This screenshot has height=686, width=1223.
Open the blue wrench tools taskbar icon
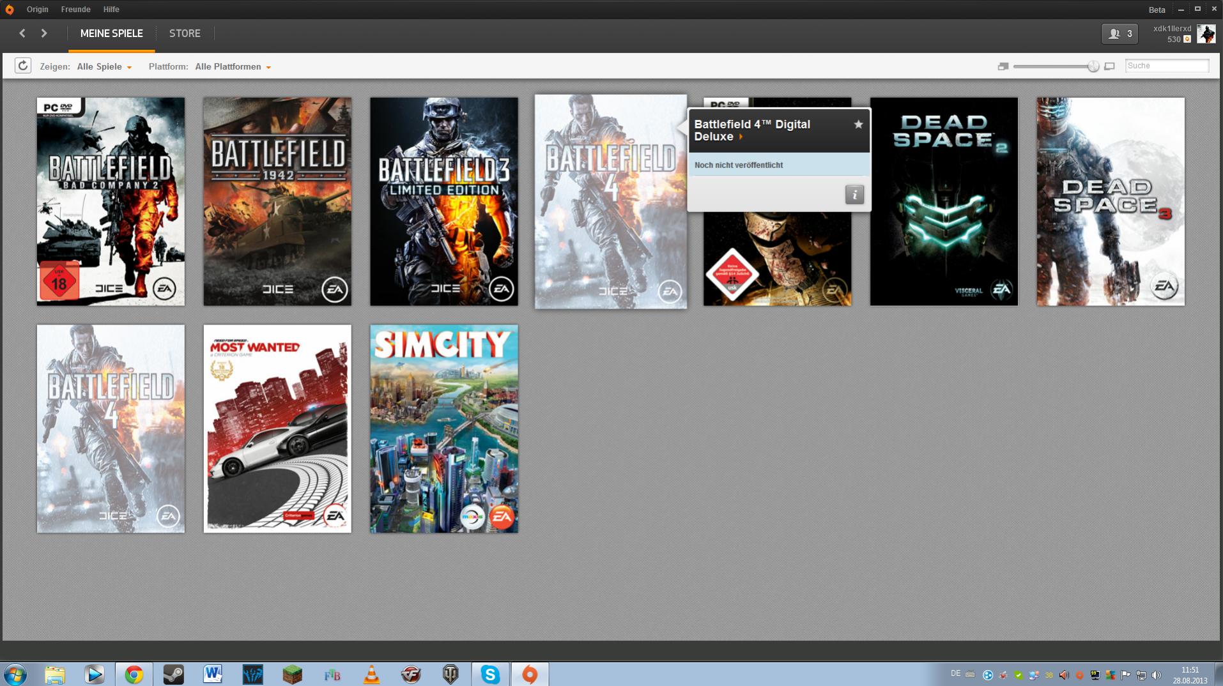tap(252, 675)
